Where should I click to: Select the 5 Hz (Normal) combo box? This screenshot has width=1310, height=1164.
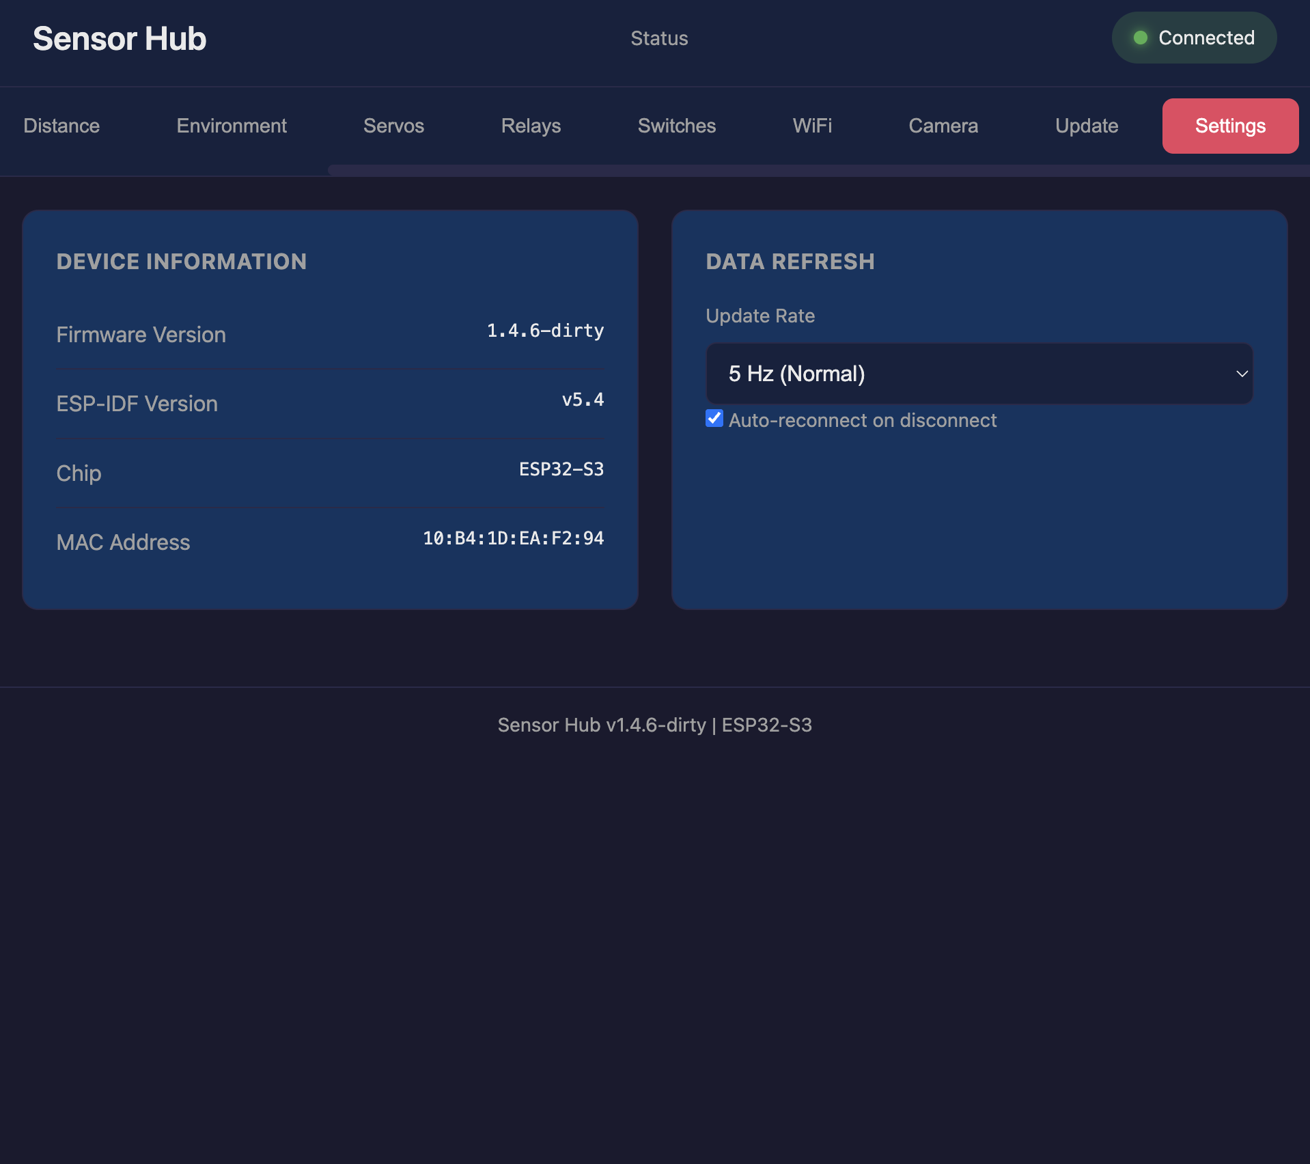click(x=978, y=374)
